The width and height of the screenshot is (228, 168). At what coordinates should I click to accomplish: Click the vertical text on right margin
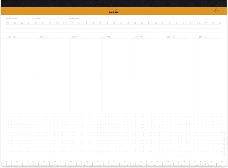point(224,144)
